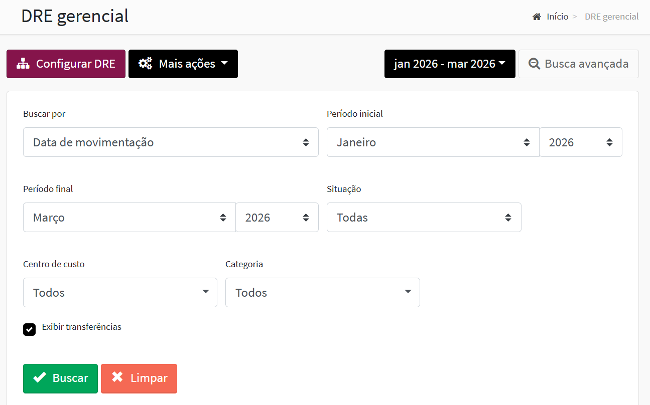Click the magnifier icon in Busca avançada
The height and width of the screenshot is (405, 650).
tap(535, 64)
